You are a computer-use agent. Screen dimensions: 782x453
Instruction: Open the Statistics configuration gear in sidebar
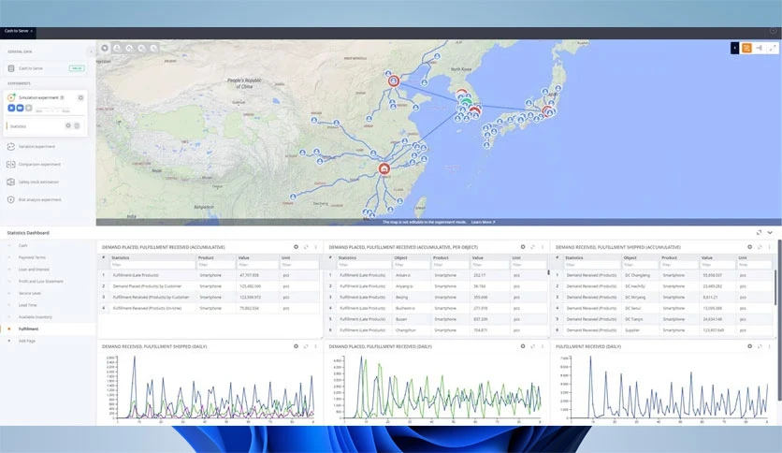click(68, 125)
